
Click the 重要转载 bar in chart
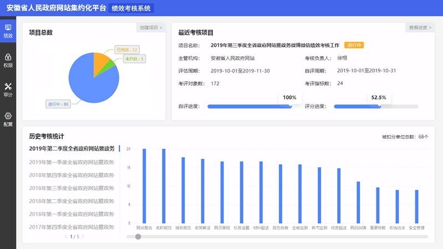point(378,205)
